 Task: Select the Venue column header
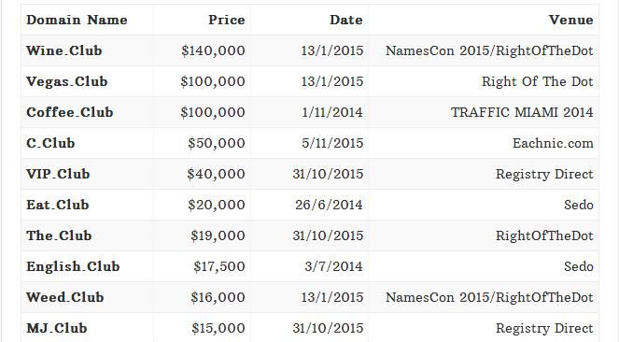(570, 20)
